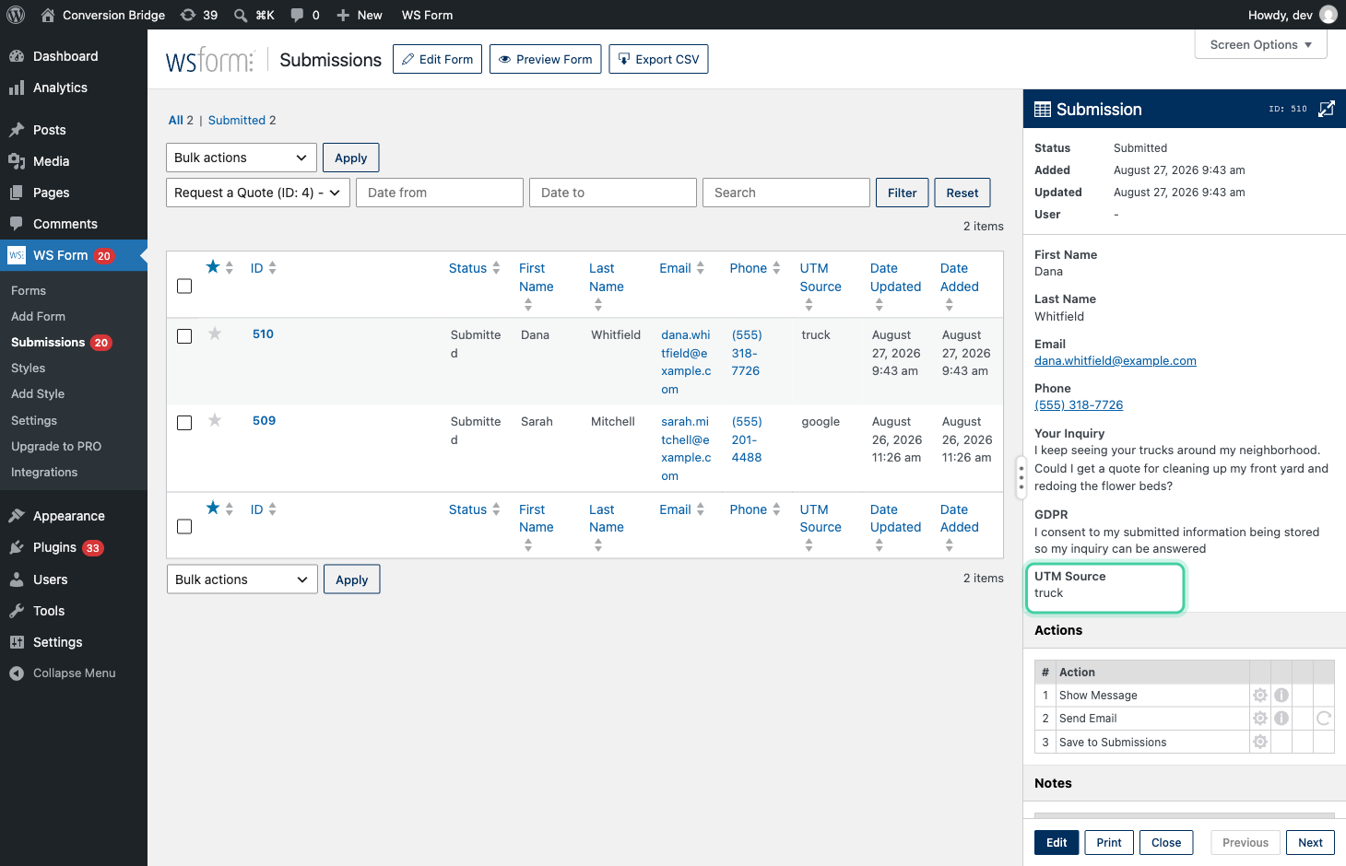Open the dana.whitfield@example.com link in panel
Screen dimensions: 1346x866
[x=1116, y=361]
